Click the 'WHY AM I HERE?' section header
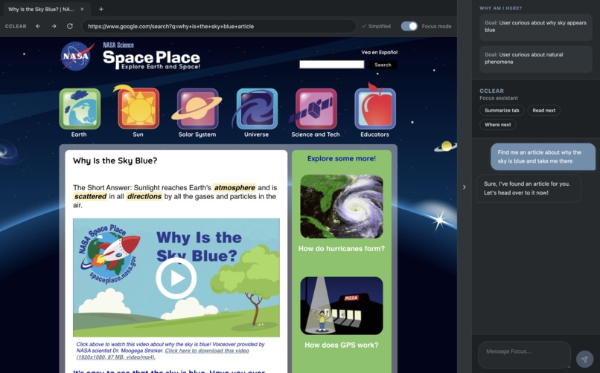The image size is (600, 373). [x=500, y=8]
